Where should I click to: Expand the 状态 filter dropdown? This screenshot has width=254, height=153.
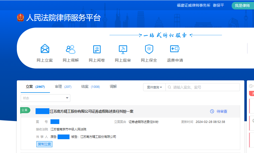point(46,98)
